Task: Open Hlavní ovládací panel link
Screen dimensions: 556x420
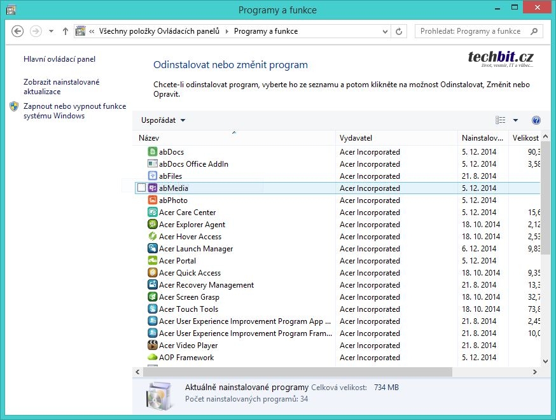Action: click(x=59, y=59)
